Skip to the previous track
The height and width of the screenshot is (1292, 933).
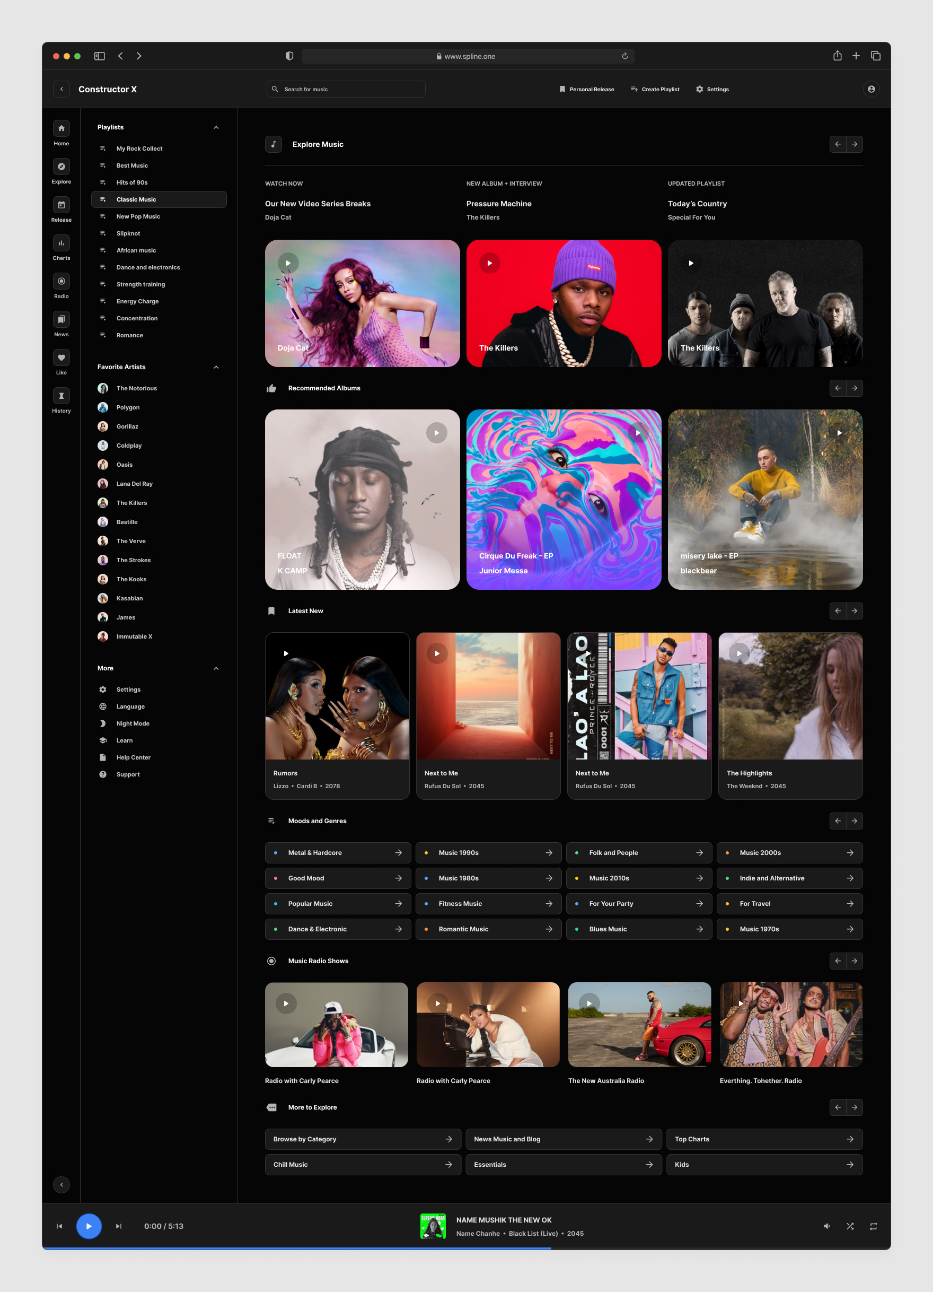tap(59, 1226)
